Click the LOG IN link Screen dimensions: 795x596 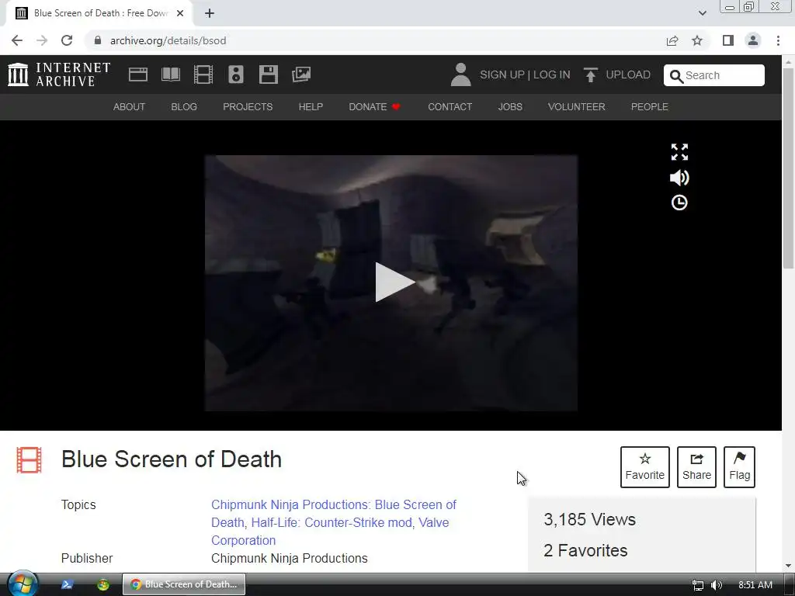click(552, 74)
